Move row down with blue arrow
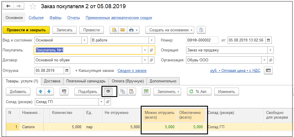Image resolution: width=294 pixels, height=137 pixels. point(49,91)
